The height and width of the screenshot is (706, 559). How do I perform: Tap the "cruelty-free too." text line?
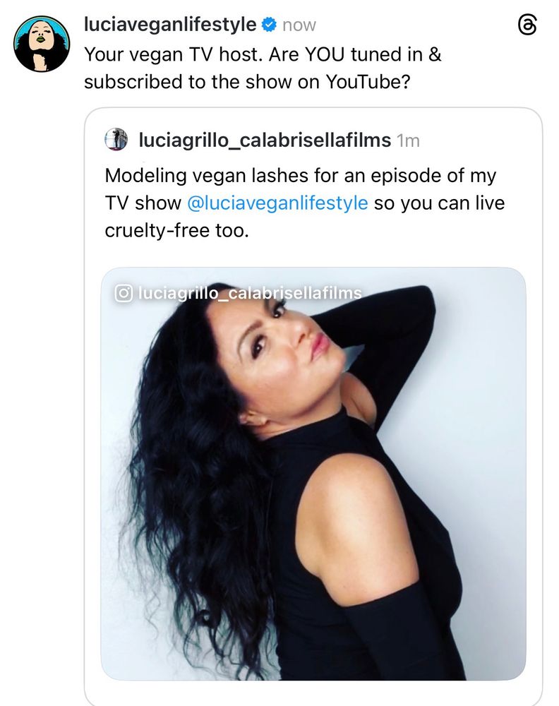pos(176,231)
